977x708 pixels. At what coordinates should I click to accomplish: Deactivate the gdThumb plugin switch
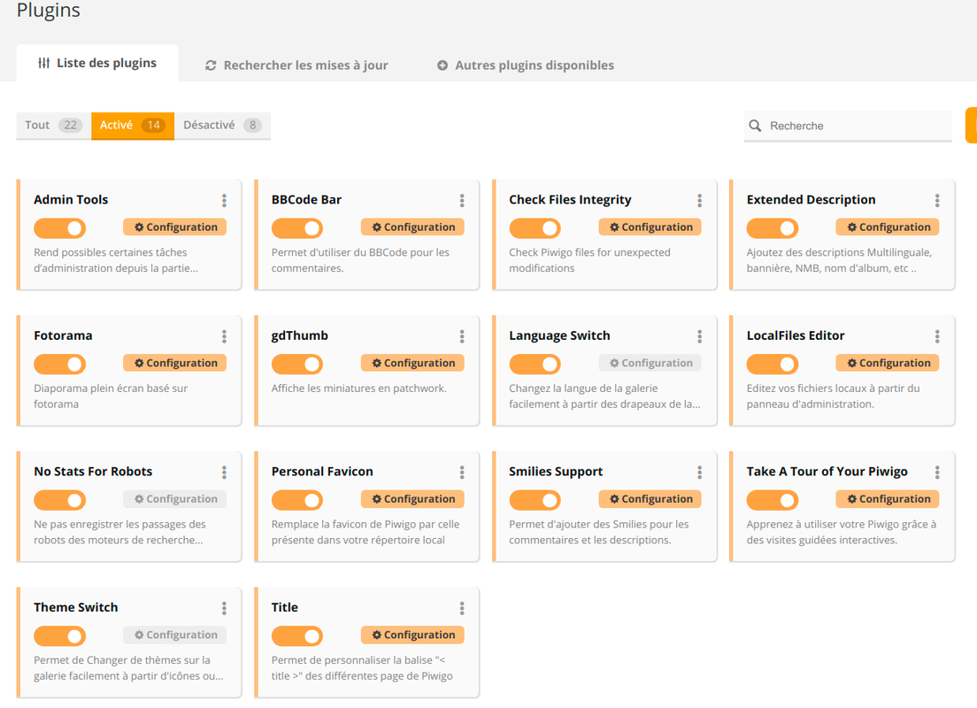(297, 364)
